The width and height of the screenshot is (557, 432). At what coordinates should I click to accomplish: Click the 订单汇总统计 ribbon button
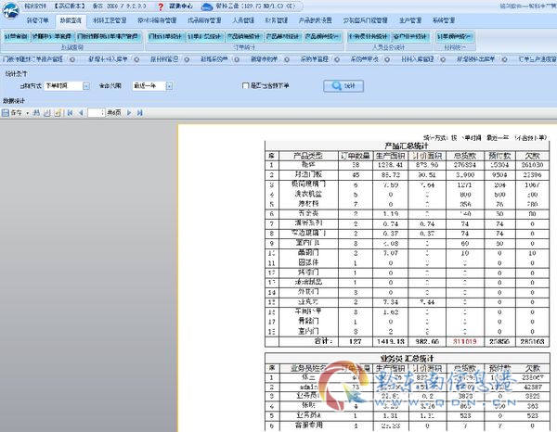205,36
